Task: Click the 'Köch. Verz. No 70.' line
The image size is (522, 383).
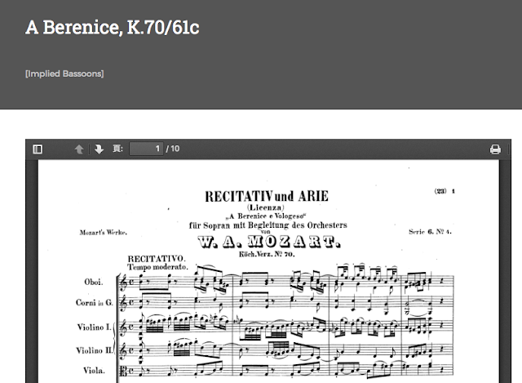Action: pos(267,254)
